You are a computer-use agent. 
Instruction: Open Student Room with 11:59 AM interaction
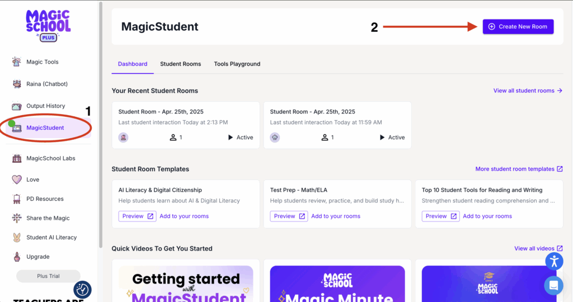click(x=337, y=125)
